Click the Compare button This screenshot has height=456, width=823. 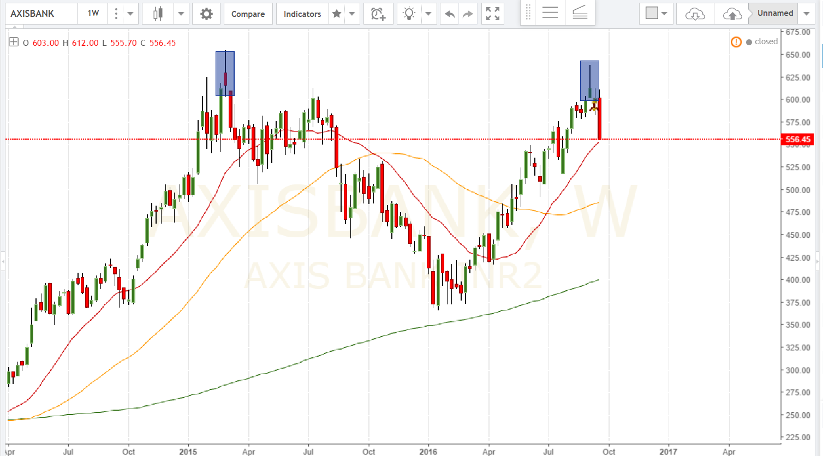click(x=248, y=14)
